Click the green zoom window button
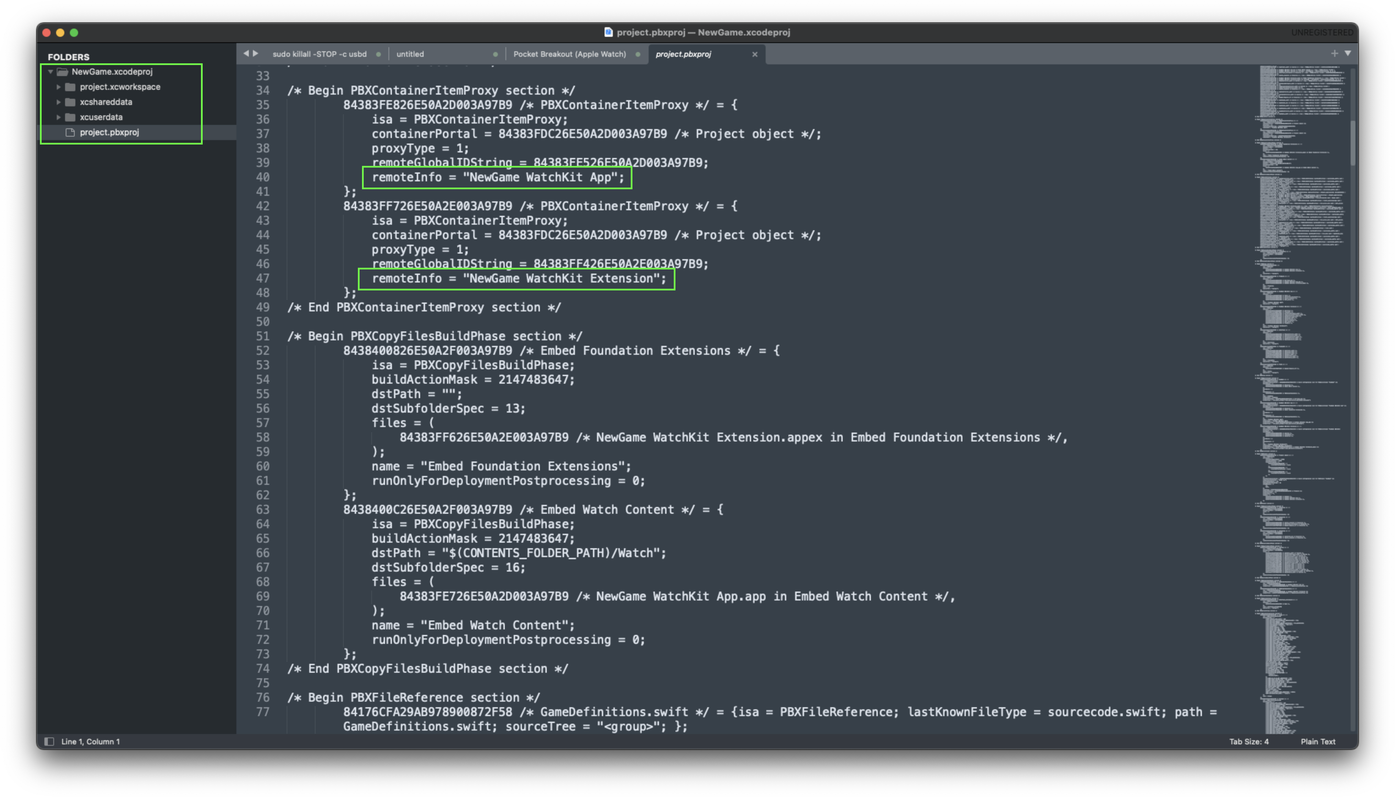Image resolution: width=1395 pixels, height=797 pixels. [x=74, y=33]
